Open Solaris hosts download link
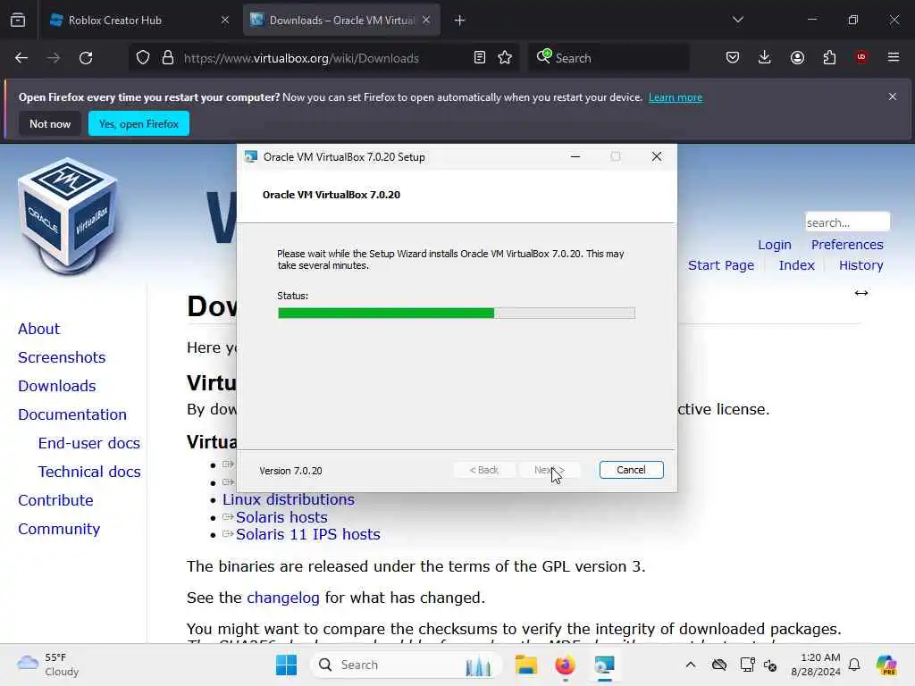Viewport: 915px width, 686px height. (x=281, y=517)
